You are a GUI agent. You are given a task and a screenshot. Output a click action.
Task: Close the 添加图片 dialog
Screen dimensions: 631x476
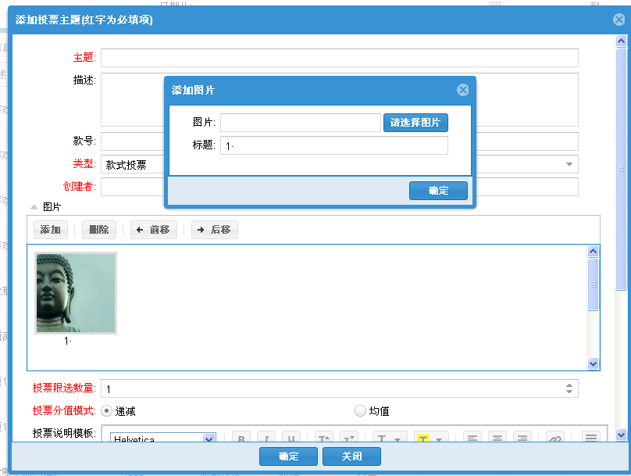coord(463,90)
